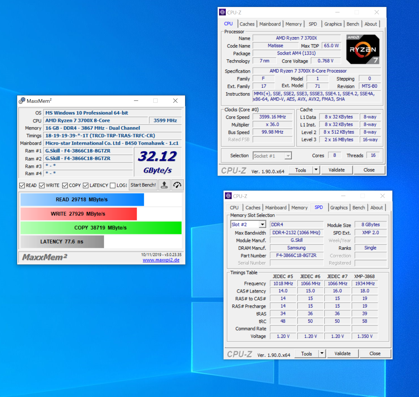Select the CPU tab in CPU tab window

pyautogui.click(x=228, y=24)
